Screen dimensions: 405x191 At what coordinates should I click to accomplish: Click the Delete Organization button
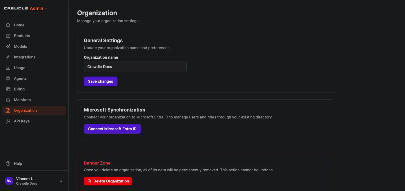coord(108,181)
